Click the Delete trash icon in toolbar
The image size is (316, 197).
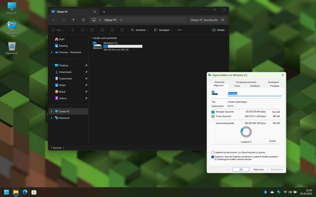click(122, 30)
